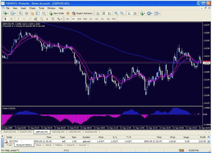
Task: Switch to EURJPY,M5 chart tab
Action: tap(25, 132)
